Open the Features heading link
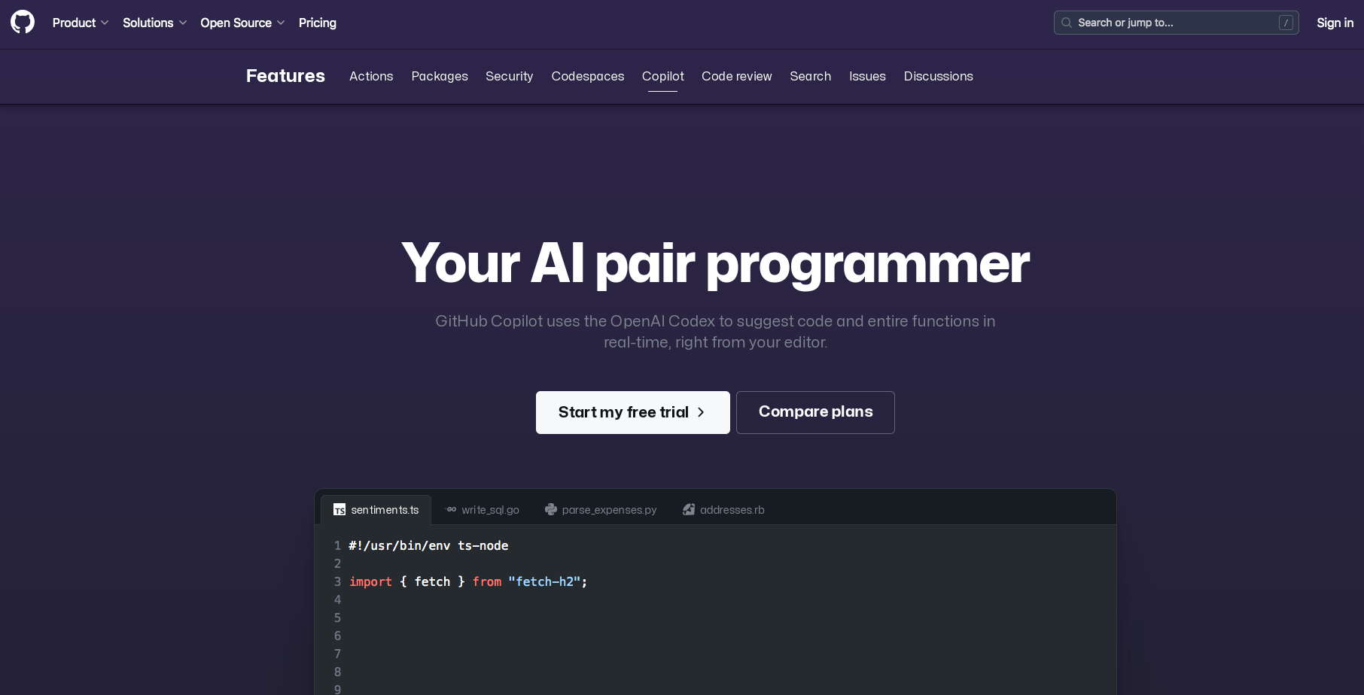The height and width of the screenshot is (695, 1364). pyautogui.click(x=285, y=76)
